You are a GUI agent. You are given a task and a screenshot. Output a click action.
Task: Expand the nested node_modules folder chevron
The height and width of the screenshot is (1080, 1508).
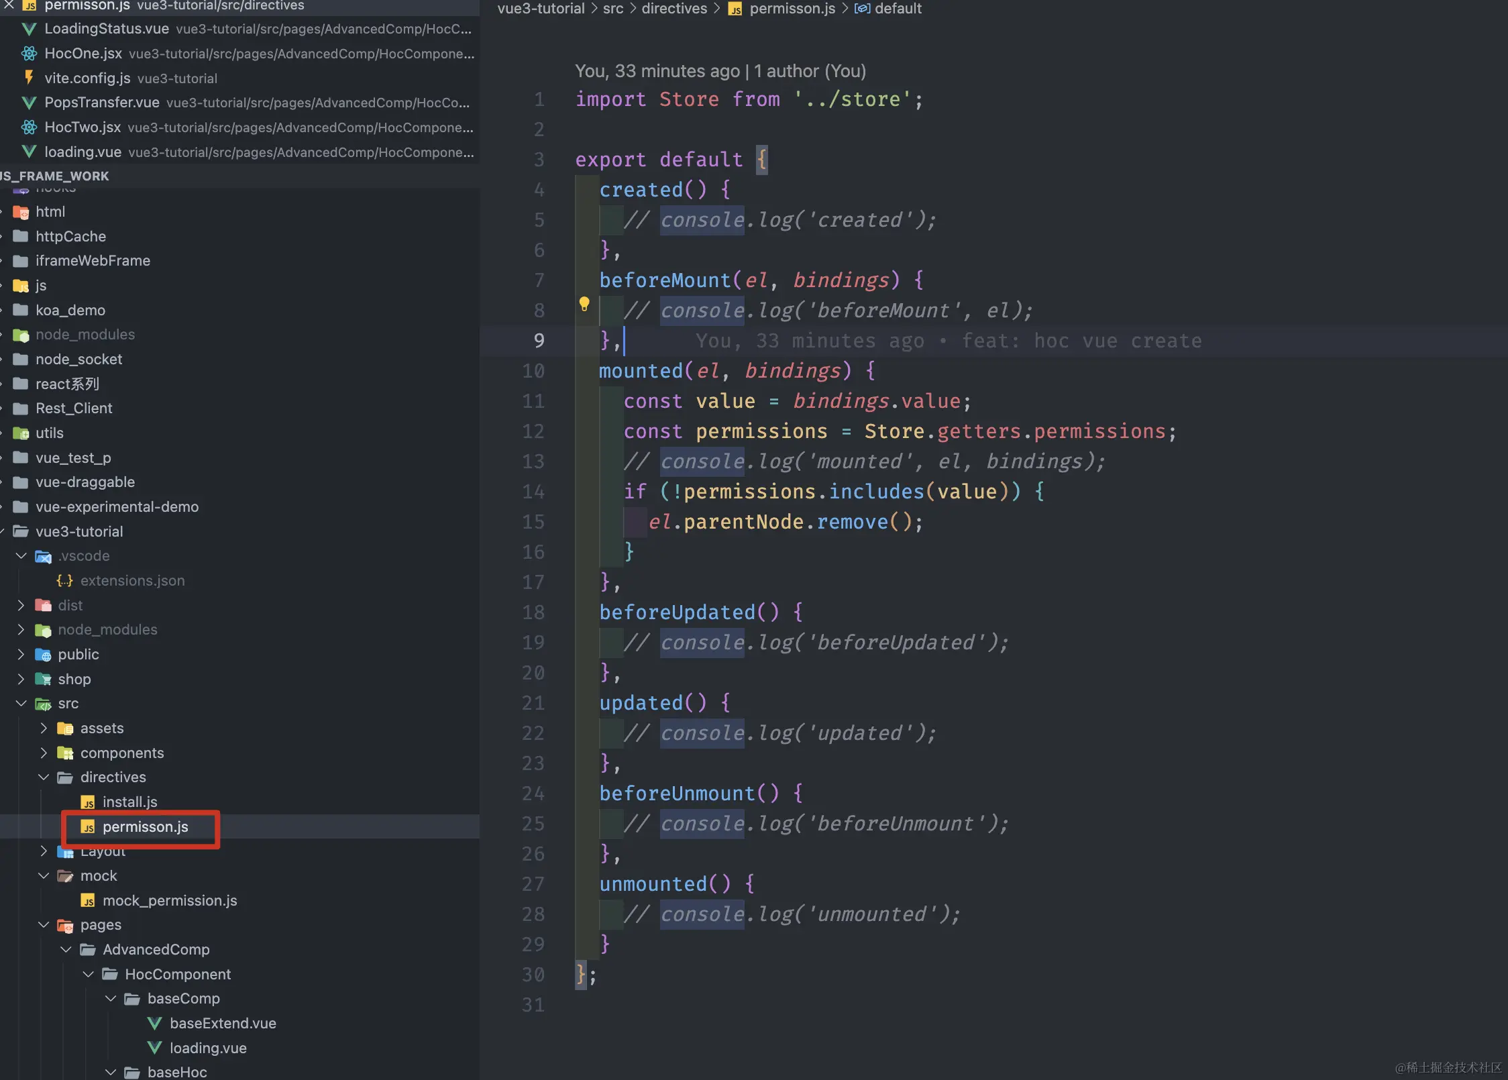(x=21, y=630)
